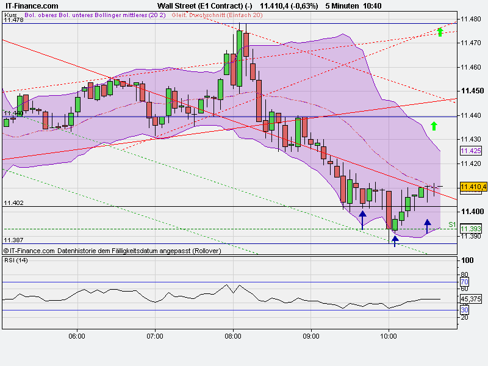Click the green S1 price box 11.393
The height and width of the screenshot is (366, 488).
470,227
